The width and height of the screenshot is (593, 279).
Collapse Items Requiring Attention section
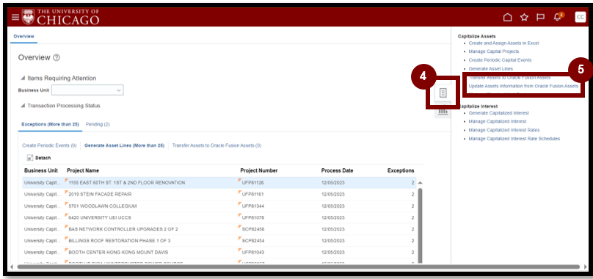[23, 78]
